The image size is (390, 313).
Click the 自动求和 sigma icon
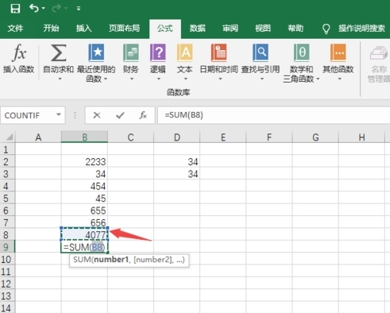click(58, 52)
